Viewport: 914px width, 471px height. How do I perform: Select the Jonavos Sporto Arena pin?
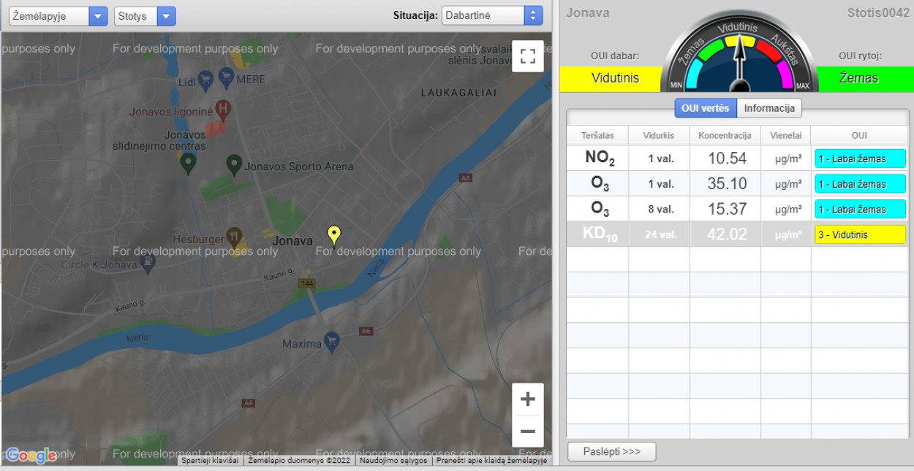[x=234, y=164]
